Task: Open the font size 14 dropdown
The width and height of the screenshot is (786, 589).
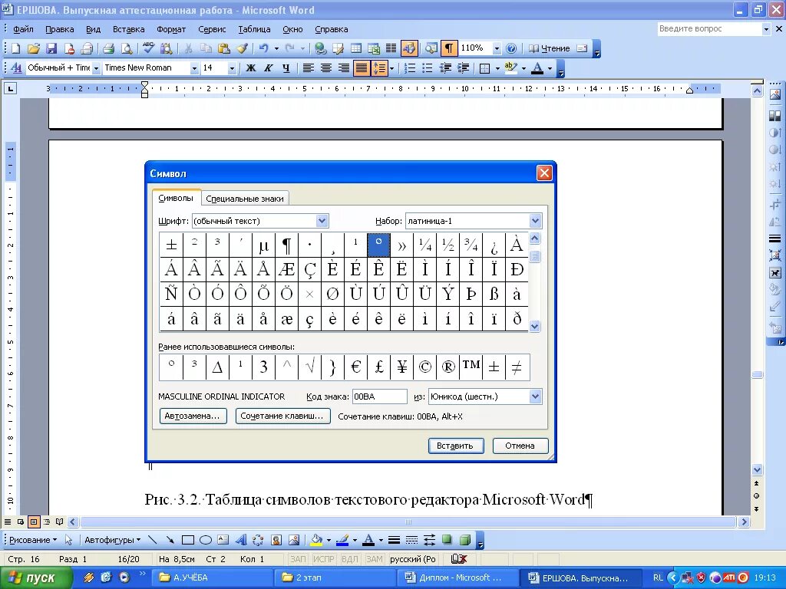Action: [x=232, y=67]
